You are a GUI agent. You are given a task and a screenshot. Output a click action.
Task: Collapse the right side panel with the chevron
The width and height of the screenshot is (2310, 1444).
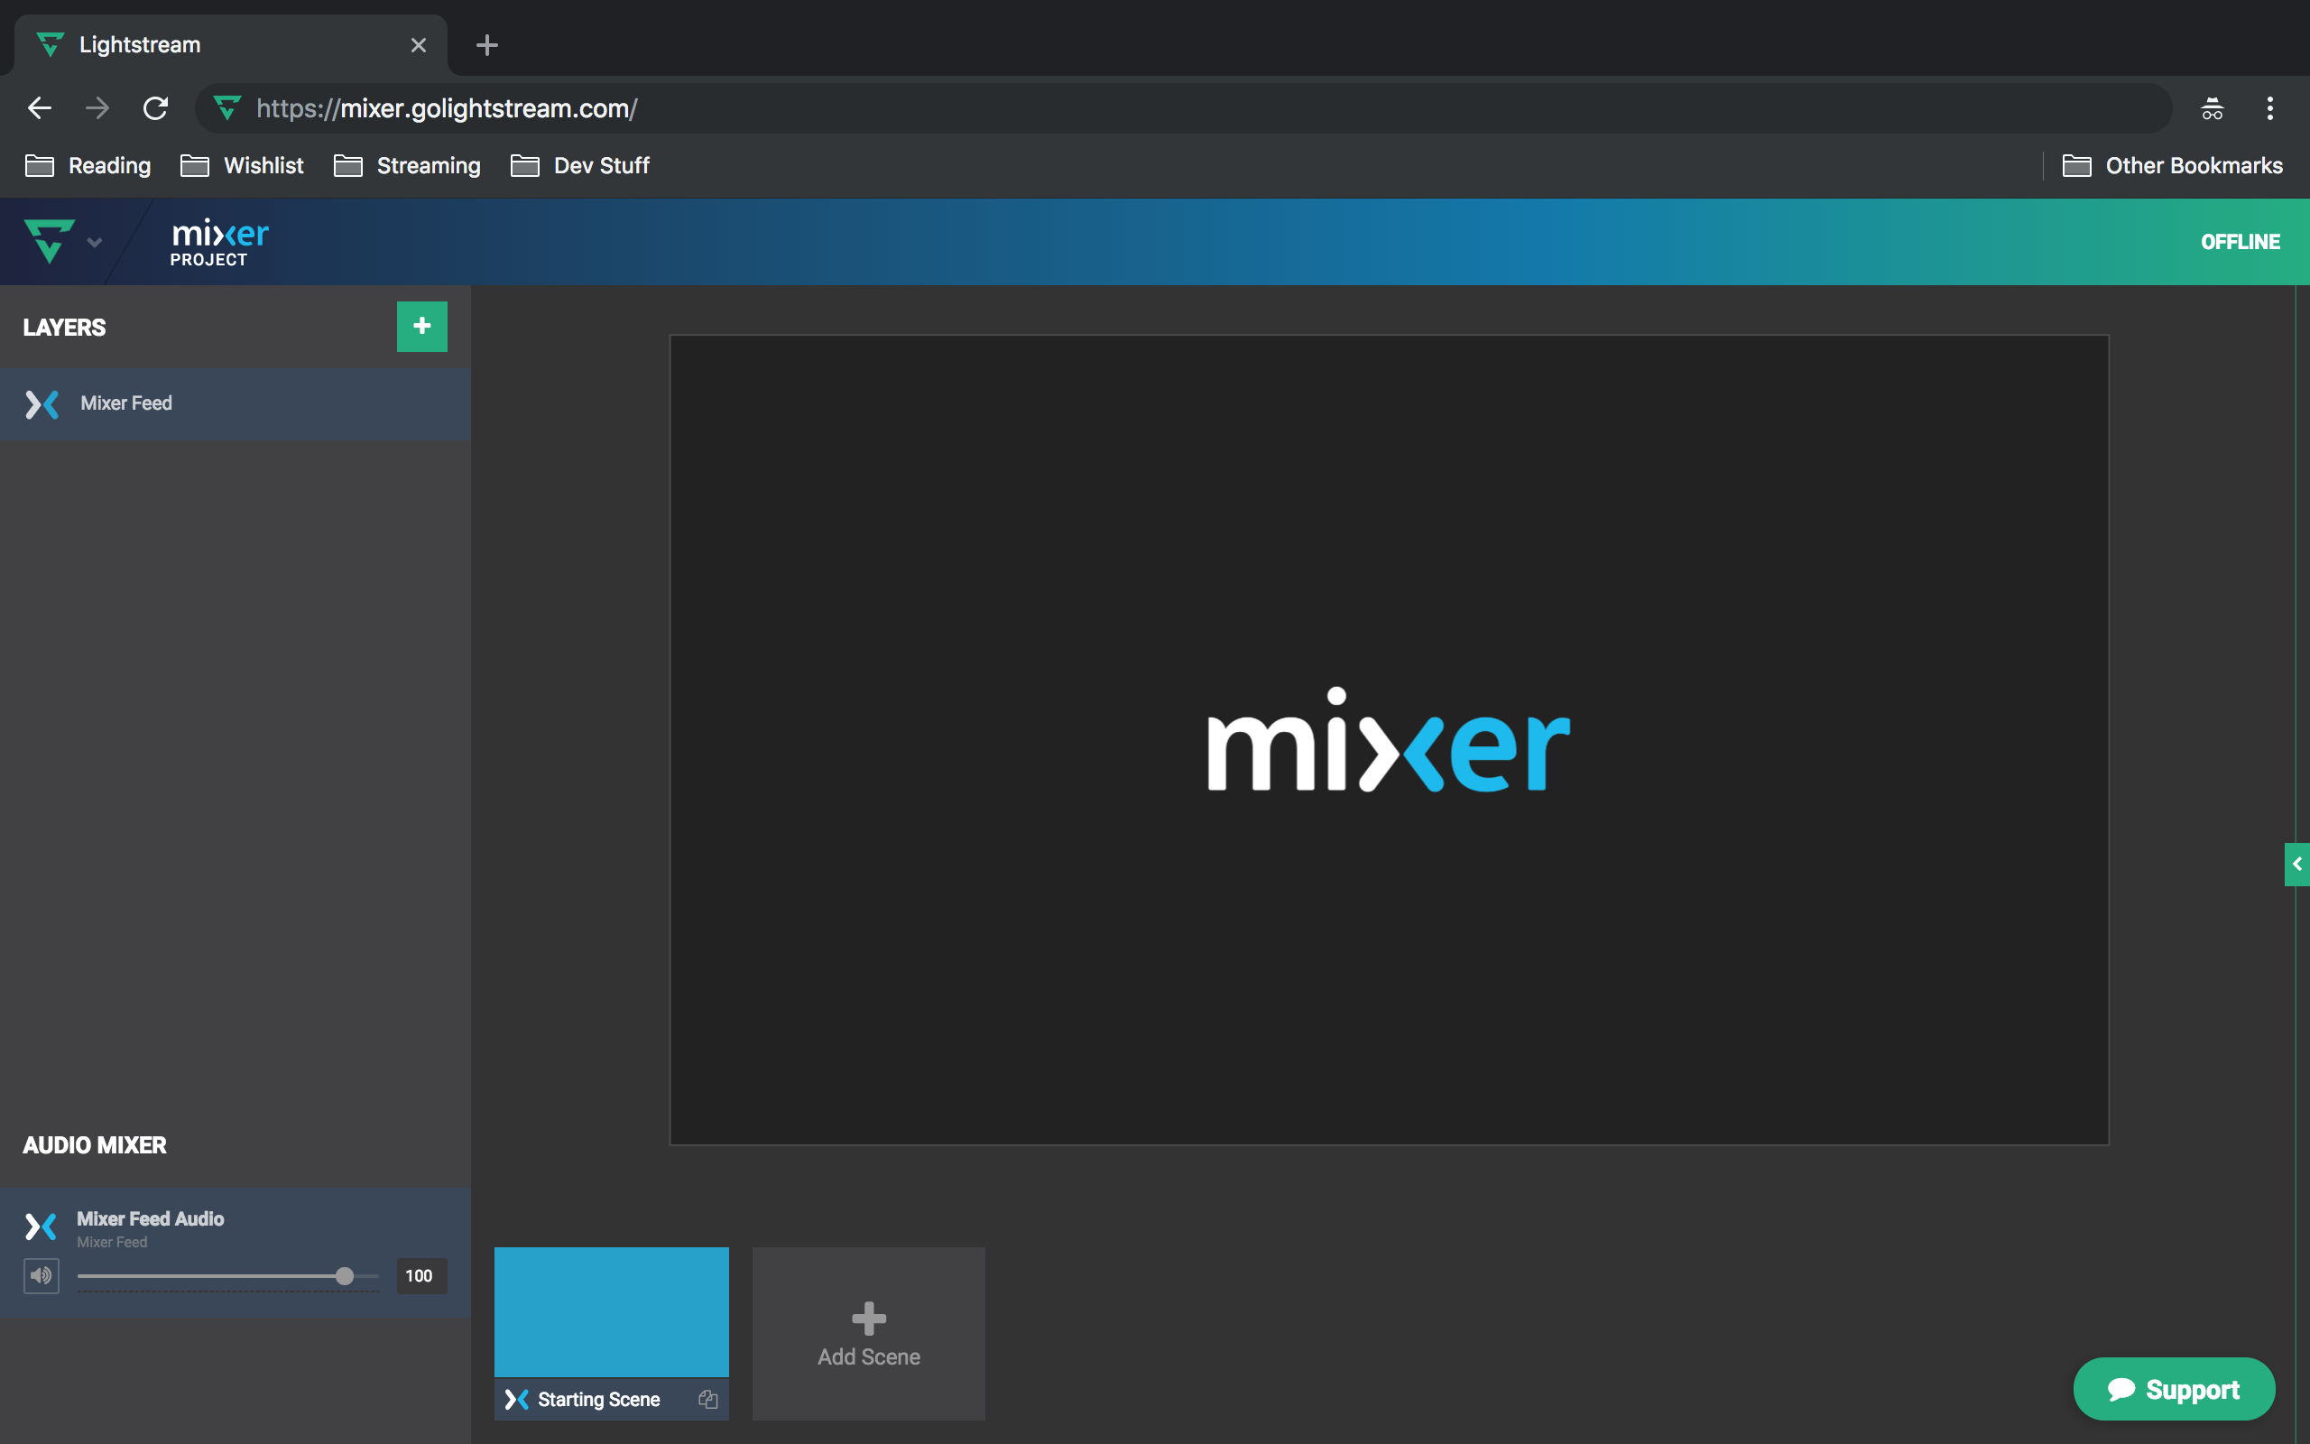pos(2297,864)
